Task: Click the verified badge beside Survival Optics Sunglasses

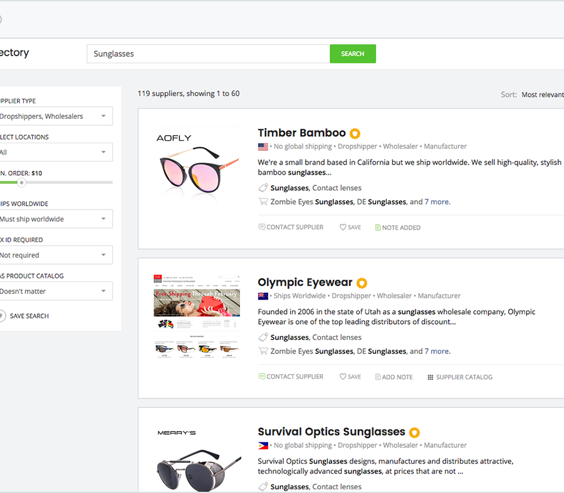Action: click(414, 432)
